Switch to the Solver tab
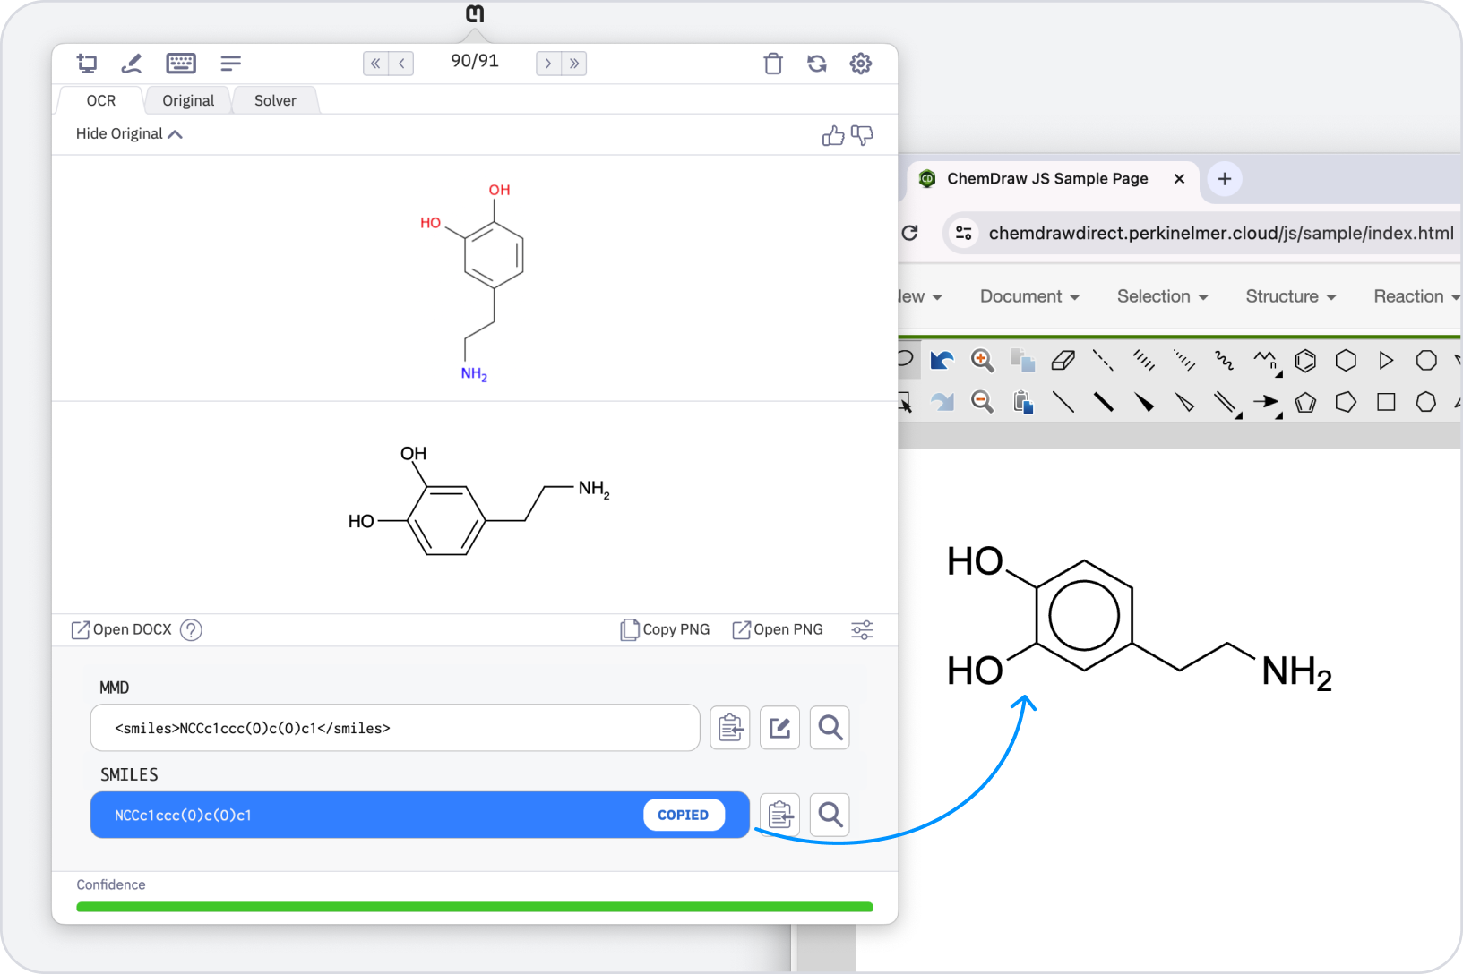Image resolution: width=1463 pixels, height=974 pixels. (274, 100)
